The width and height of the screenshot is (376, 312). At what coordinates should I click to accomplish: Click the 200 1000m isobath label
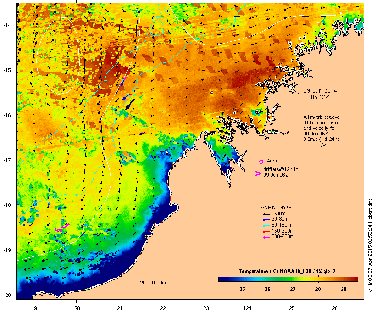click(153, 283)
